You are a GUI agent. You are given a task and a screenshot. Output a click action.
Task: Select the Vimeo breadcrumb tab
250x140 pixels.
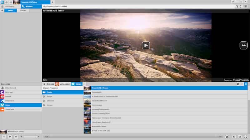click(x=77, y=84)
